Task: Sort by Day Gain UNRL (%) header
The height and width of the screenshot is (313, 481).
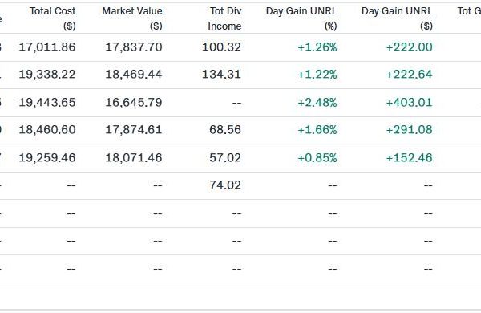Action: click(x=301, y=18)
